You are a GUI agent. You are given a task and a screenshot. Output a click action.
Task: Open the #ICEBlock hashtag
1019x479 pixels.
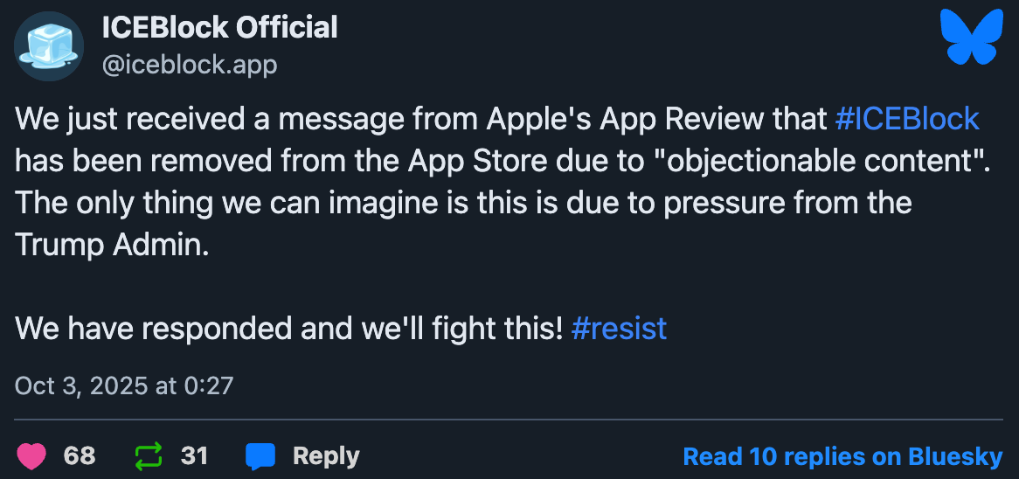tap(906, 120)
